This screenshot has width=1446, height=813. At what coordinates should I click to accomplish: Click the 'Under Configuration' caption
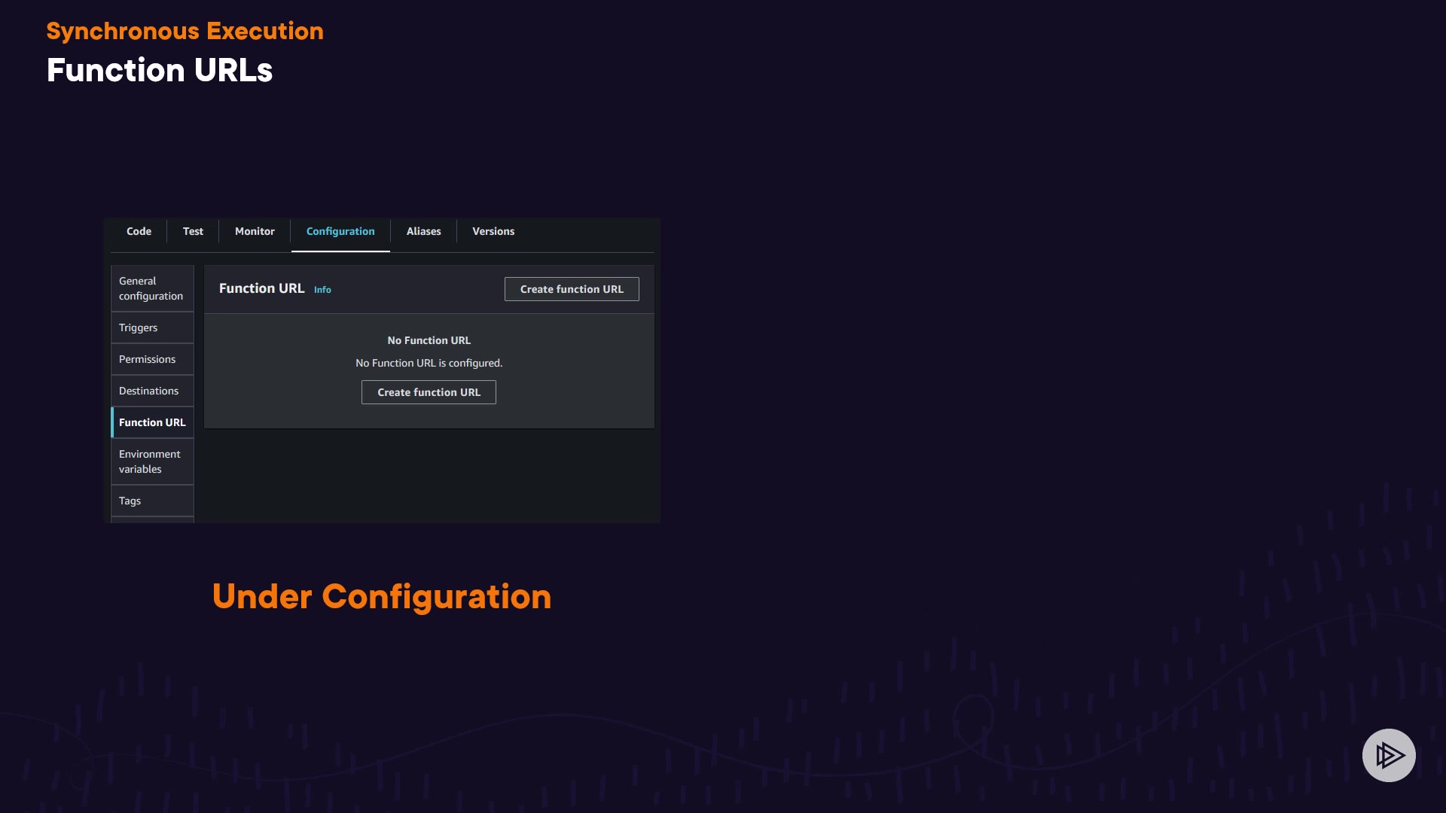(381, 596)
